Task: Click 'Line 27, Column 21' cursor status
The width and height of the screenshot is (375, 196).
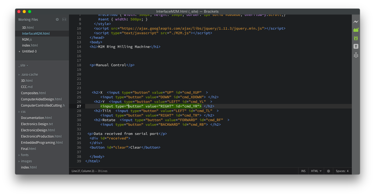Action: coord(83,171)
